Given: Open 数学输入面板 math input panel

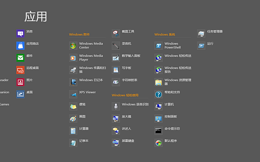Looking at the screenshot, I should click(x=126, y=58).
